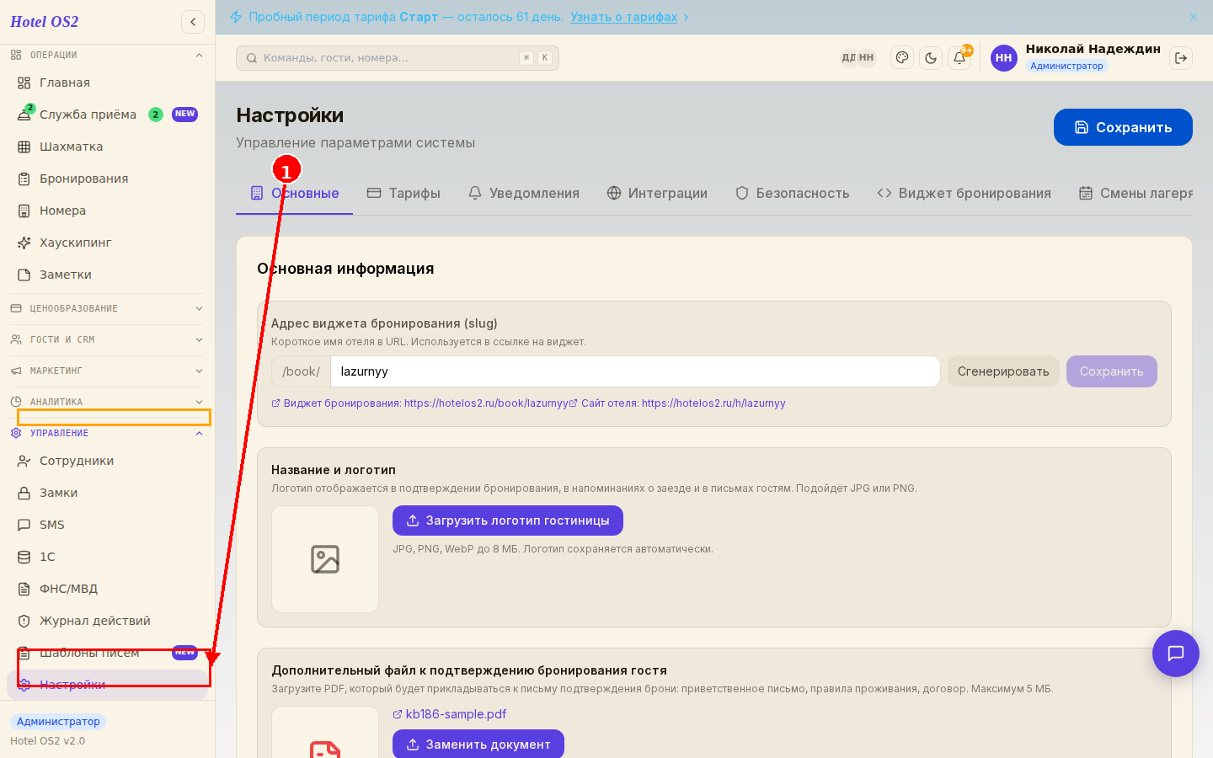Open the color theme palette icon
The height and width of the screenshot is (758, 1213).
pyautogui.click(x=902, y=58)
